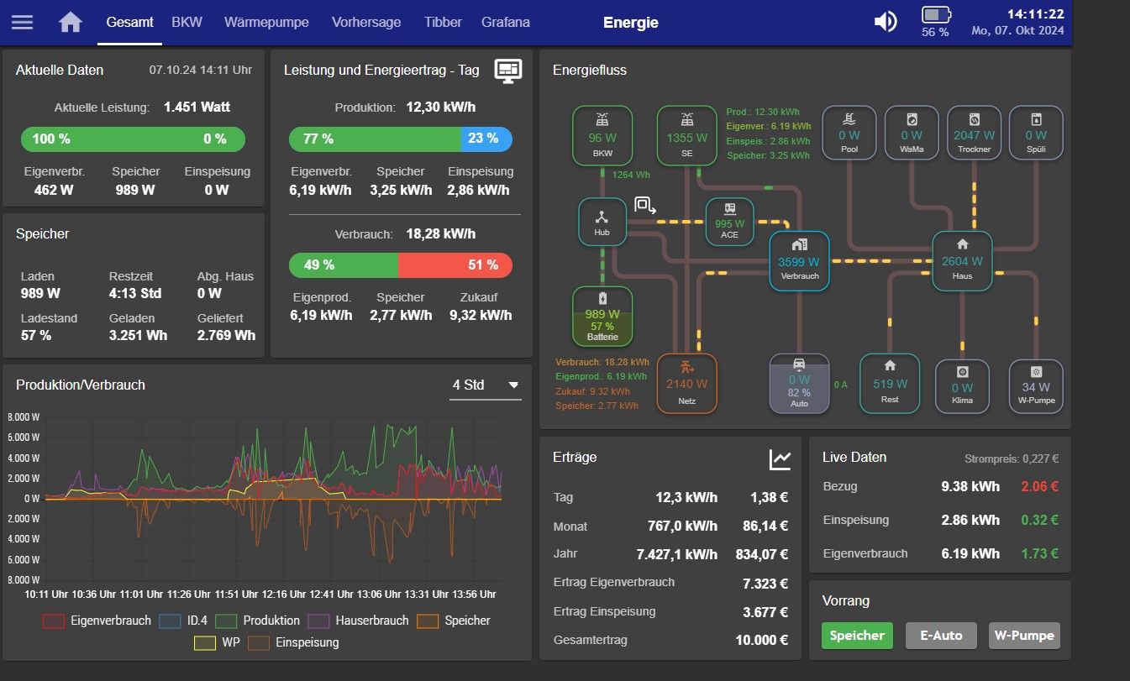
Task: Open the Vorhersage tab
Action: (366, 23)
